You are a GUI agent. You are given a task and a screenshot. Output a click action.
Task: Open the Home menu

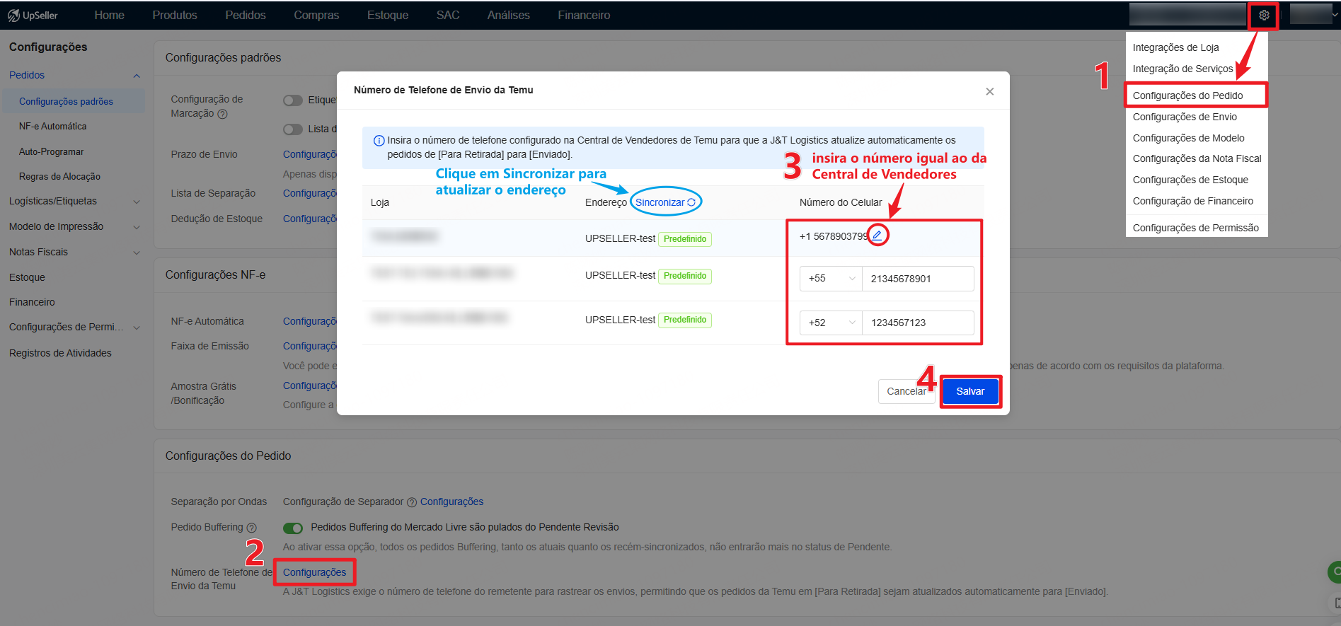point(110,15)
